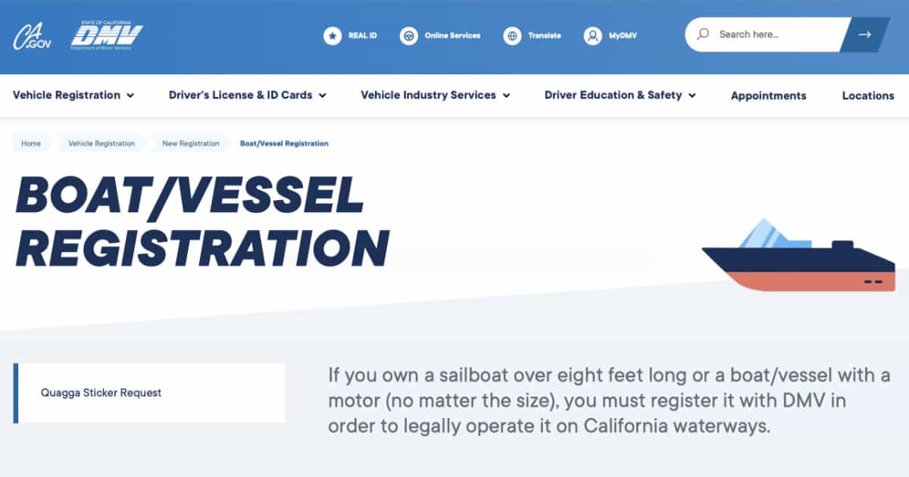Expand the Vehicle Registration menu chevron

(x=130, y=95)
